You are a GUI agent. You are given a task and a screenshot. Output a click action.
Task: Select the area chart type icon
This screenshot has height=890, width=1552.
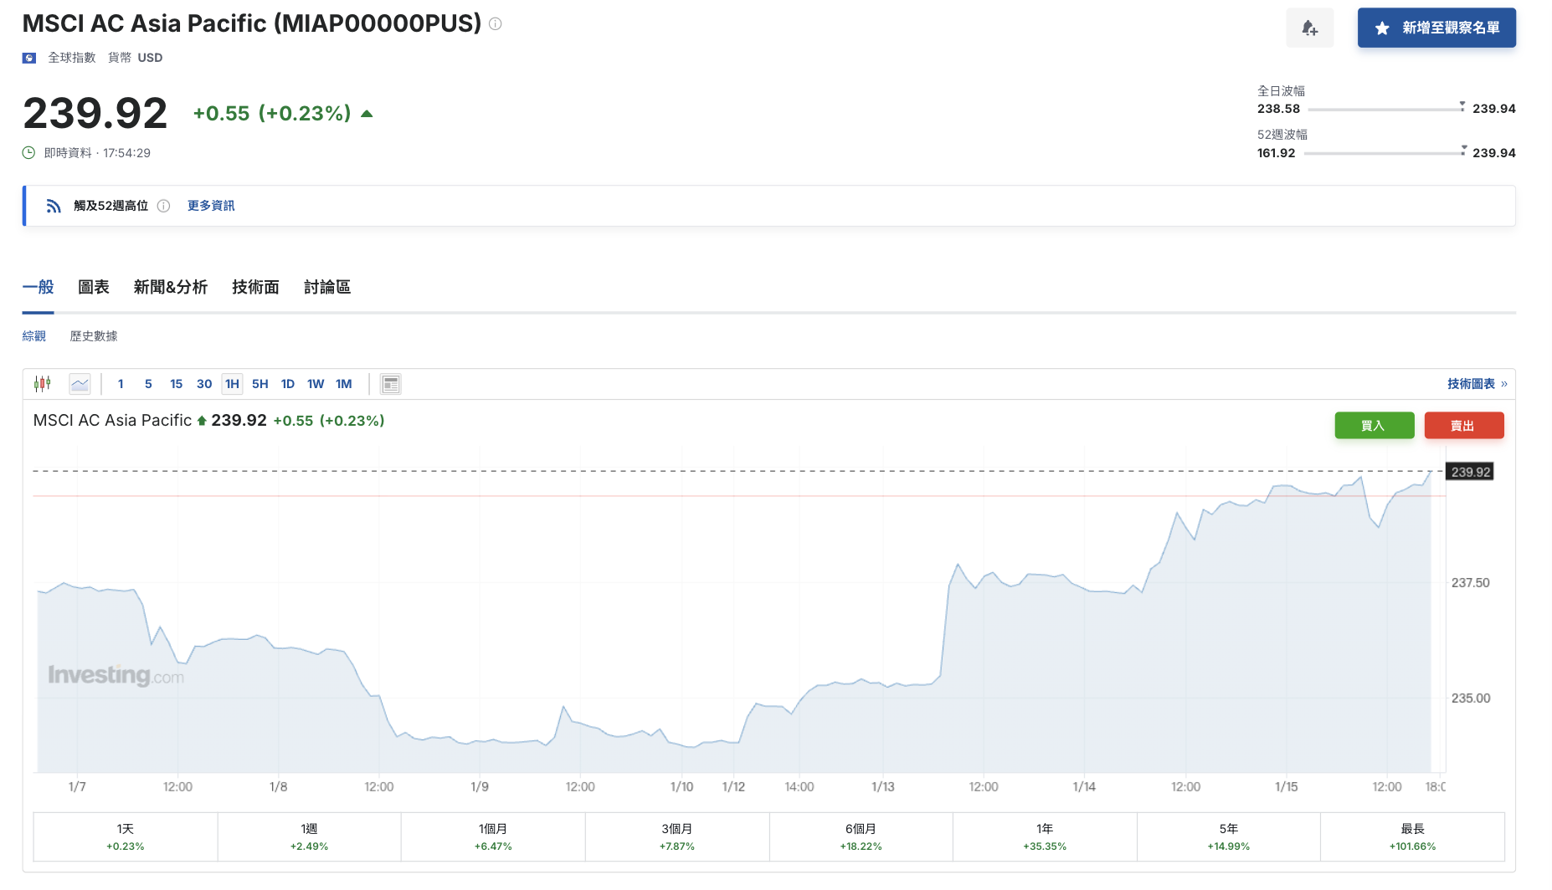click(80, 384)
